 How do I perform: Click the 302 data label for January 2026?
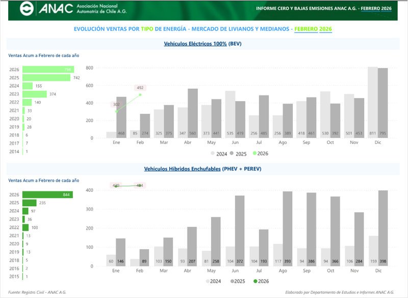pos(116,104)
